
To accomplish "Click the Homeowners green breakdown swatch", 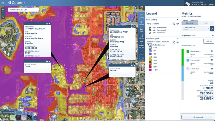I will coord(188,51).
